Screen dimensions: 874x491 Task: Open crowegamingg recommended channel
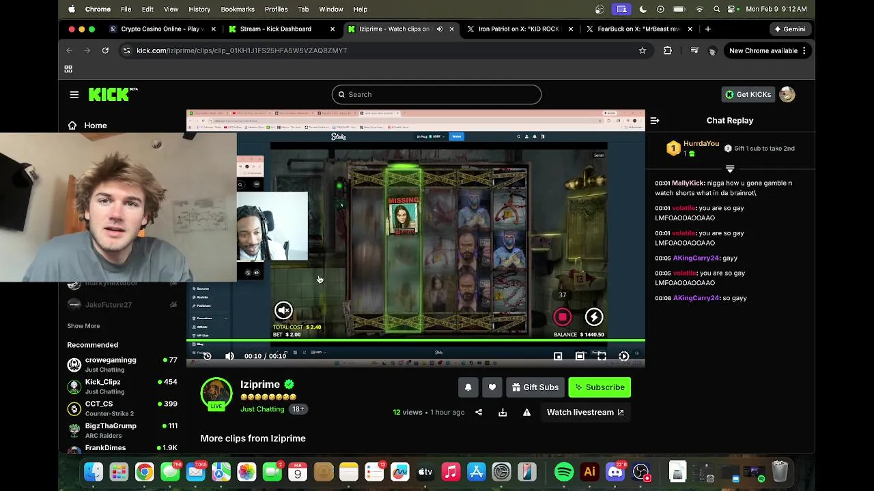coord(122,364)
